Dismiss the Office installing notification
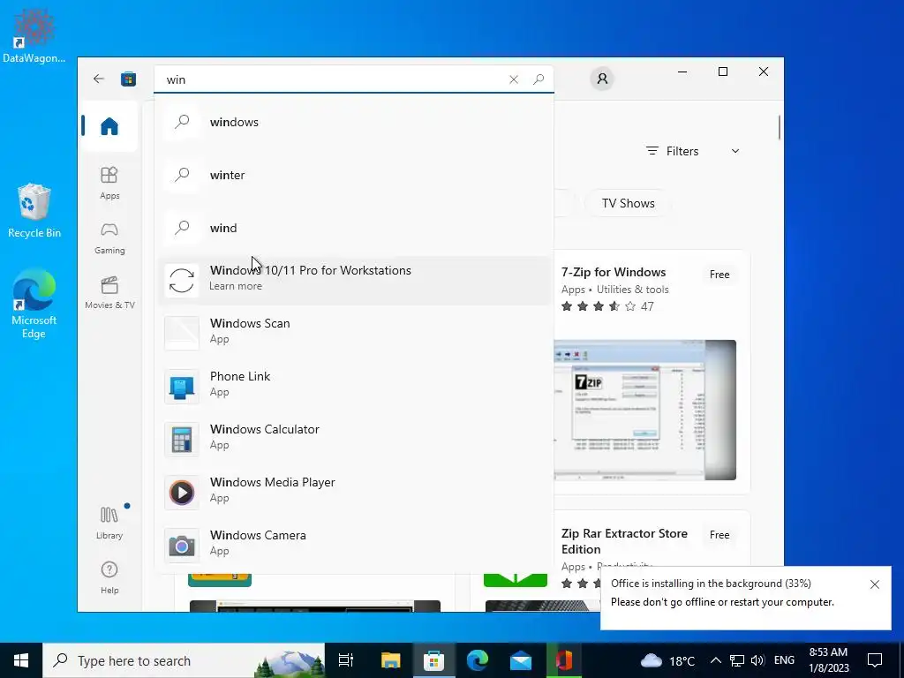This screenshot has width=904, height=678. 875,584
